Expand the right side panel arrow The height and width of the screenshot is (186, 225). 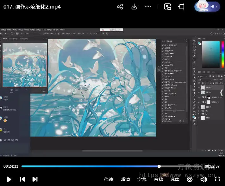(222, 93)
